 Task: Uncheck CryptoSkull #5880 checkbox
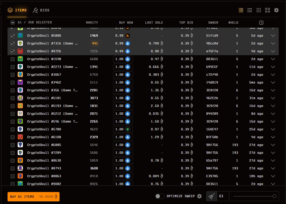tap(12, 36)
